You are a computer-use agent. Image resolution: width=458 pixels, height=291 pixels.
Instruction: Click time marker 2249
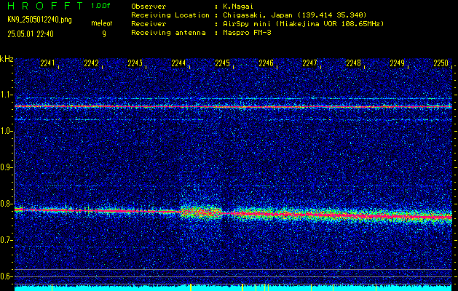point(398,63)
